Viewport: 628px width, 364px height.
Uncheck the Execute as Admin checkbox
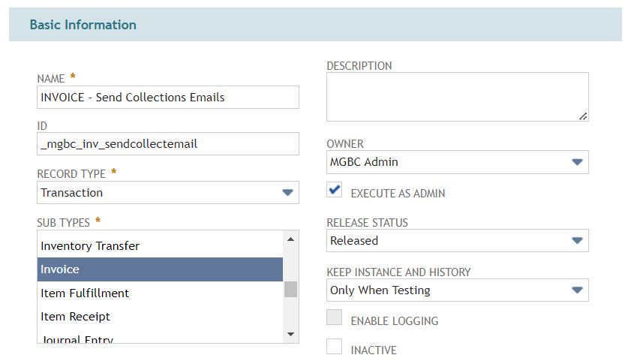tap(335, 190)
